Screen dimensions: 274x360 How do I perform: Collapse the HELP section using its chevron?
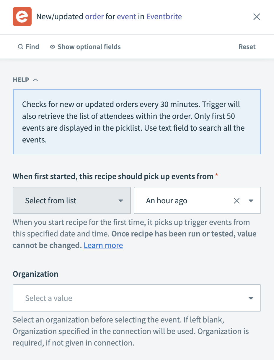click(x=36, y=80)
